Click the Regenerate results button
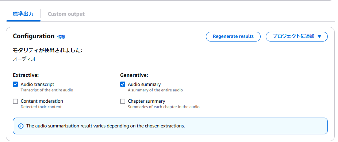 tap(233, 36)
